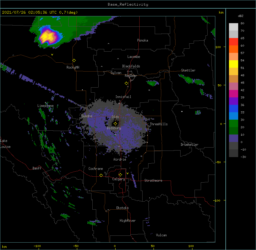Click the HighRiver town label
The width and height of the screenshot is (256, 250).
pyautogui.click(x=127, y=221)
